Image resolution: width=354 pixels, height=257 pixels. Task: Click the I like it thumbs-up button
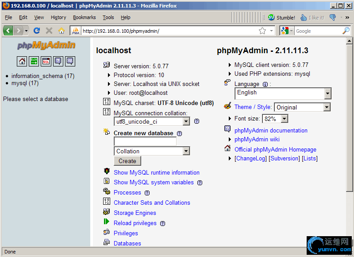coord(312,17)
